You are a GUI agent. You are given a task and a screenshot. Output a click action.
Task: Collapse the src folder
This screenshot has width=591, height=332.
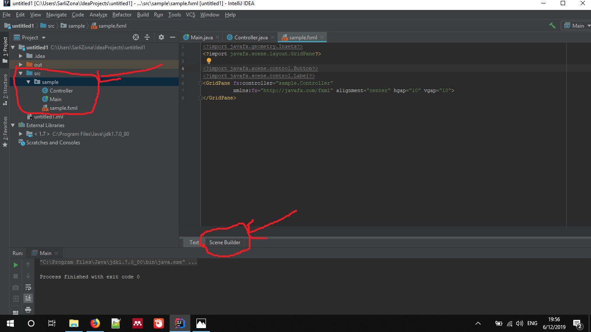click(x=20, y=73)
